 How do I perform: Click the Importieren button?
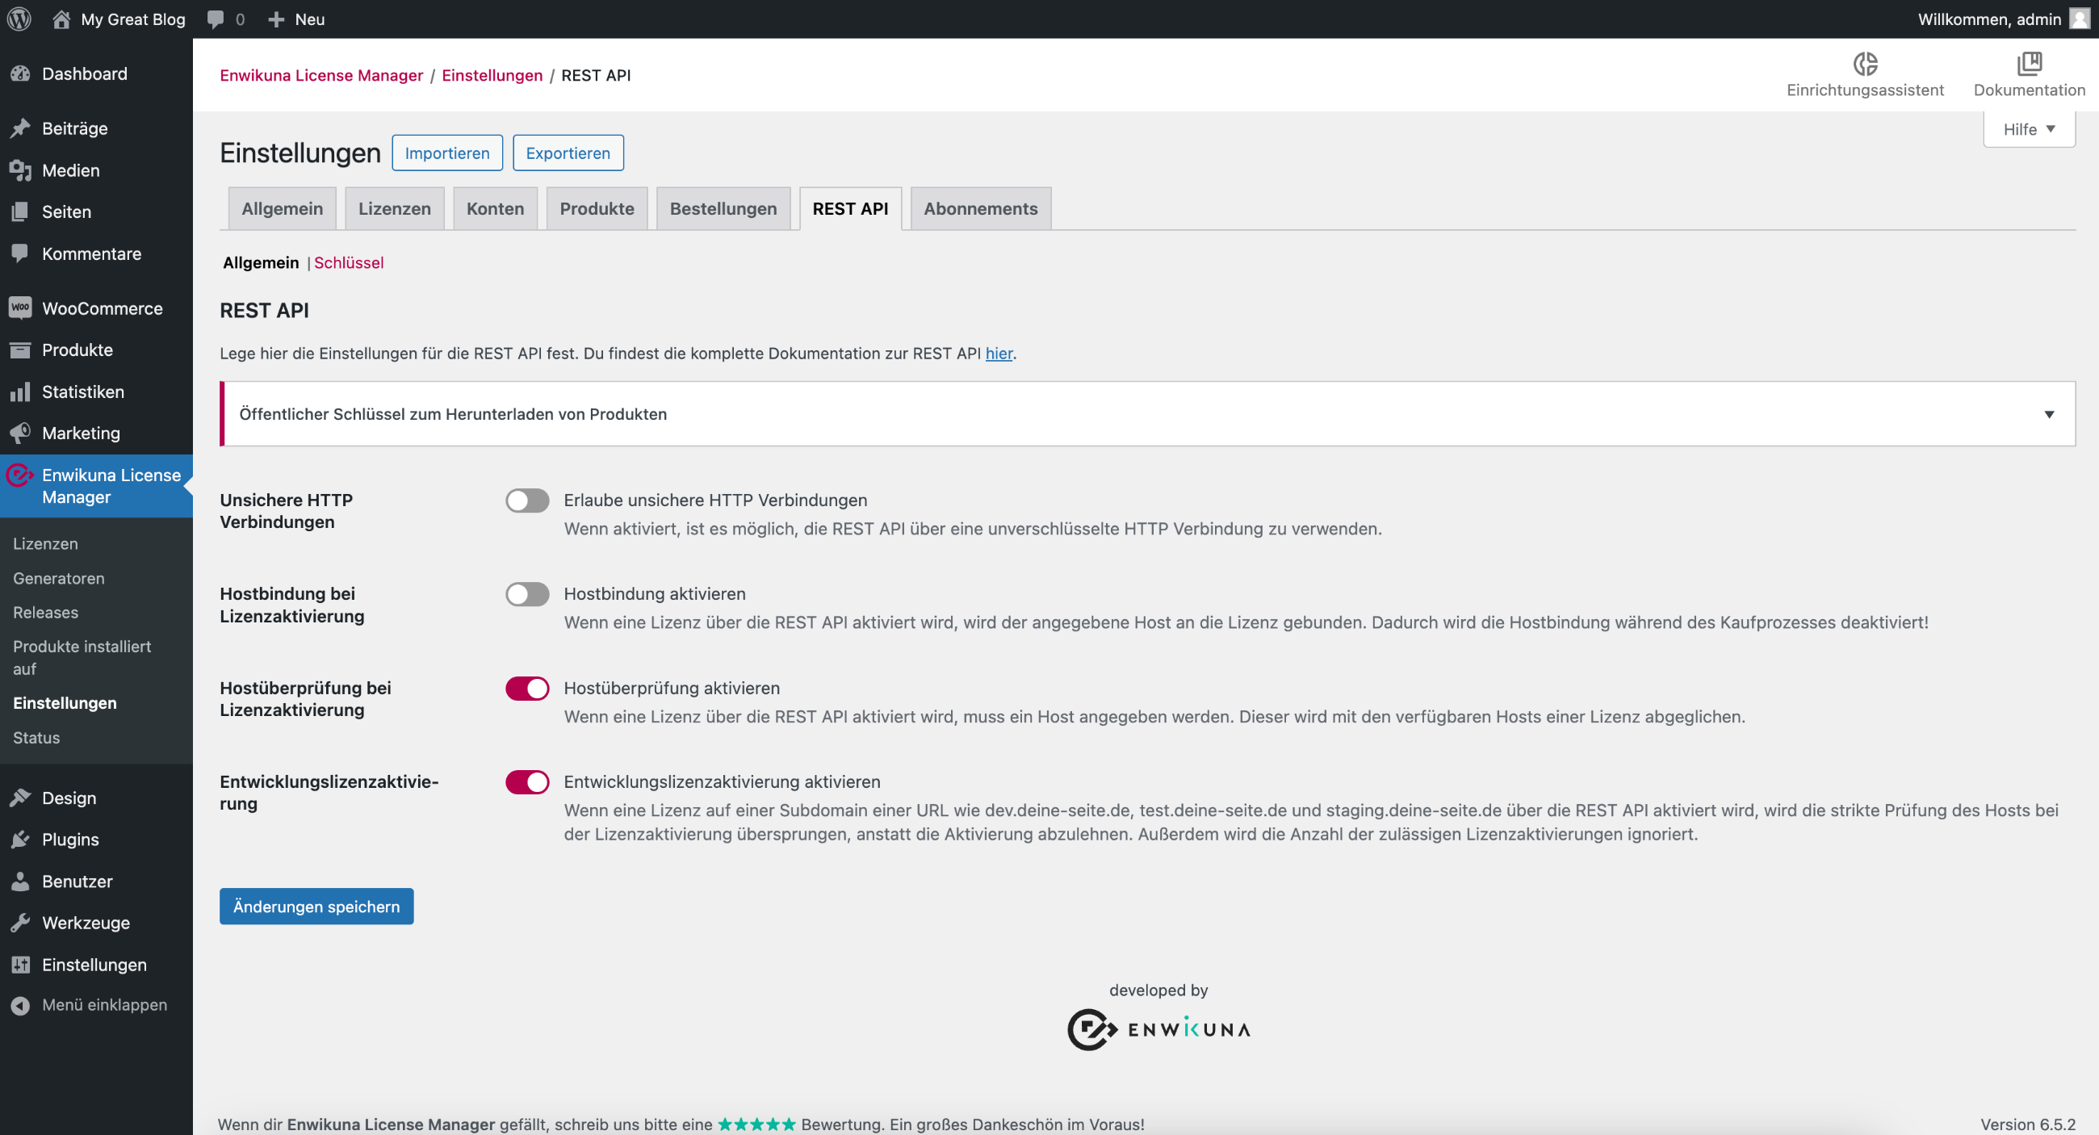447,153
